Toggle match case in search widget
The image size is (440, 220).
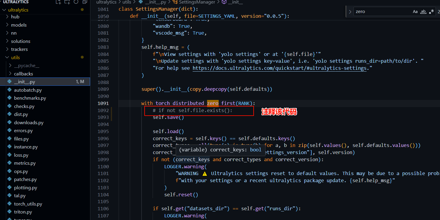pyautogui.click(x=415, y=11)
